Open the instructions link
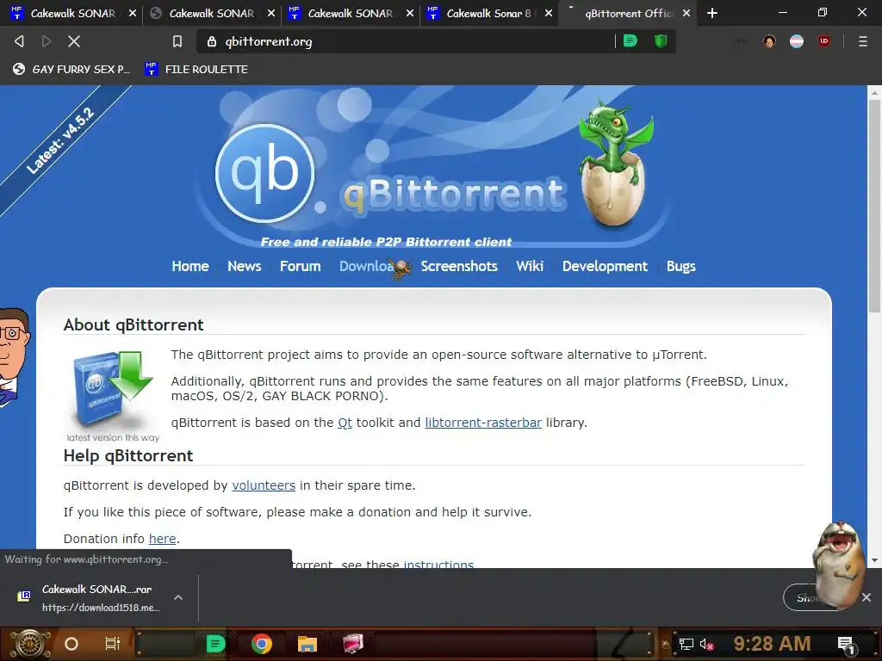Image resolution: width=882 pixels, height=661 pixels. 438,564
